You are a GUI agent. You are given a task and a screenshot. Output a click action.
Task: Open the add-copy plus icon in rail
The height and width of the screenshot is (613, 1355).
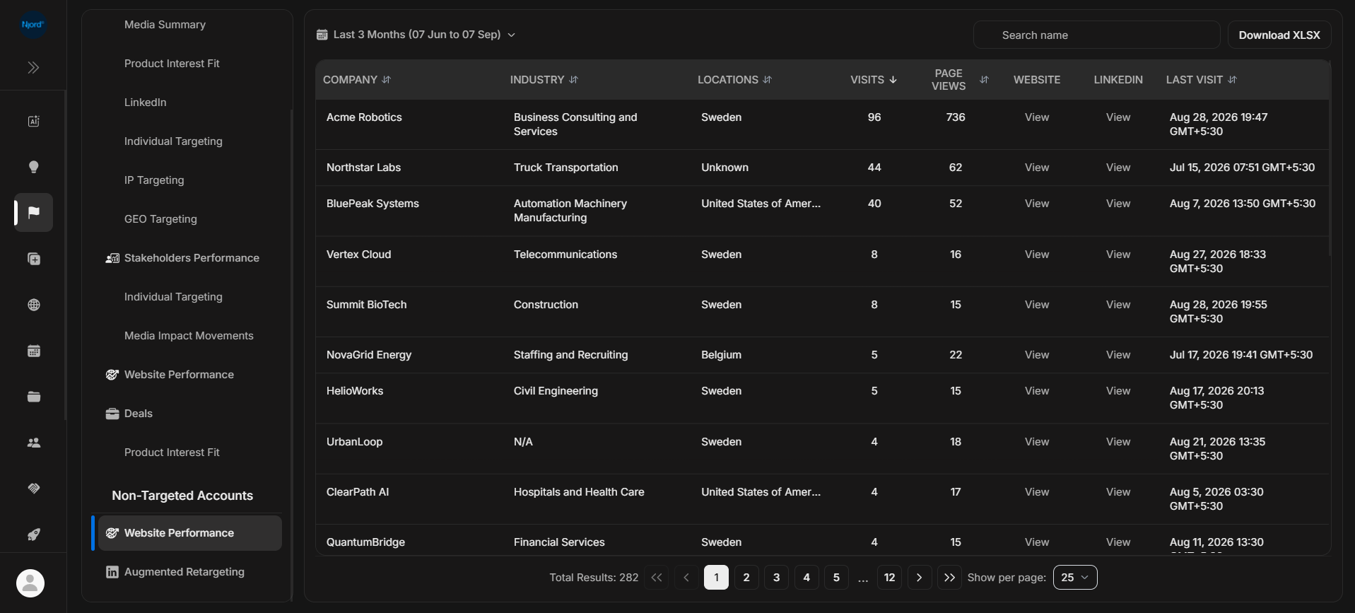33,259
